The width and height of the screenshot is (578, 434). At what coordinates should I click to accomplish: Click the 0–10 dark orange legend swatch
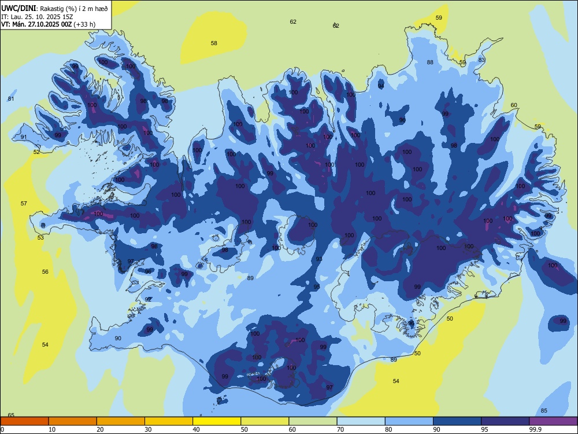(x=24, y=421)
